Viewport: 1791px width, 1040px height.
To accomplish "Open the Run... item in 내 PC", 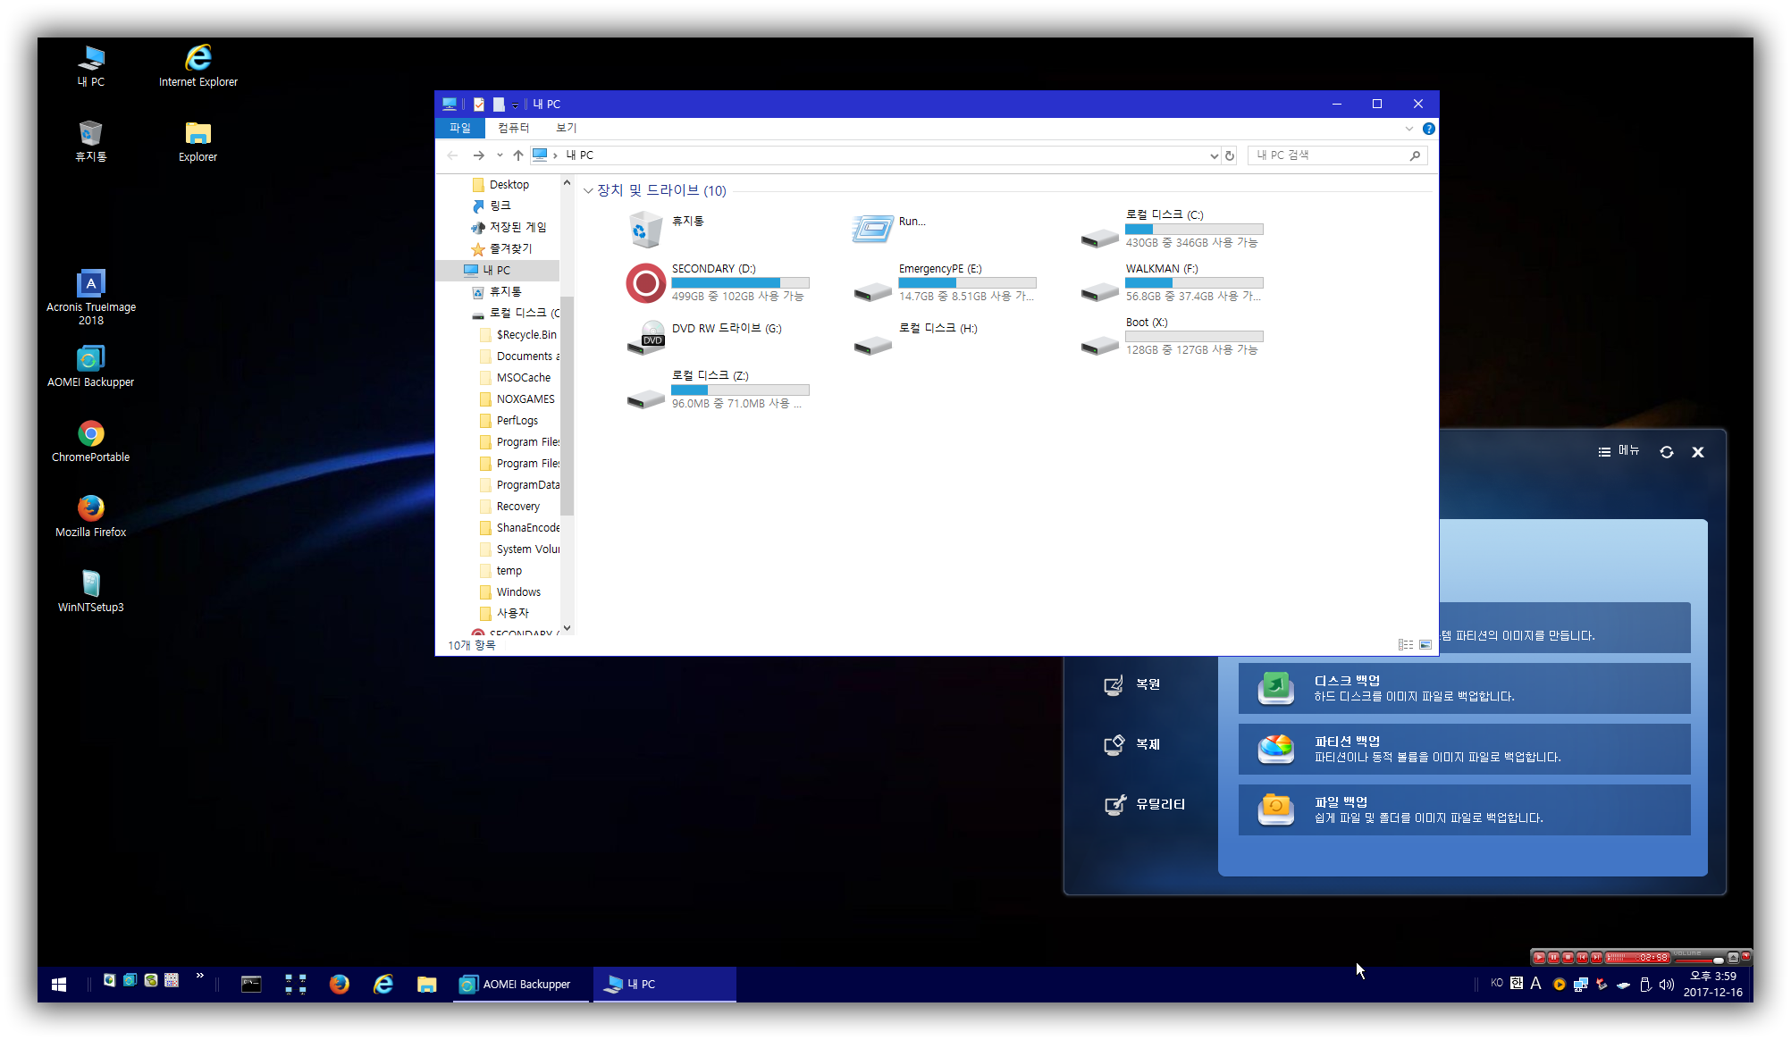I will pos(889,229).
